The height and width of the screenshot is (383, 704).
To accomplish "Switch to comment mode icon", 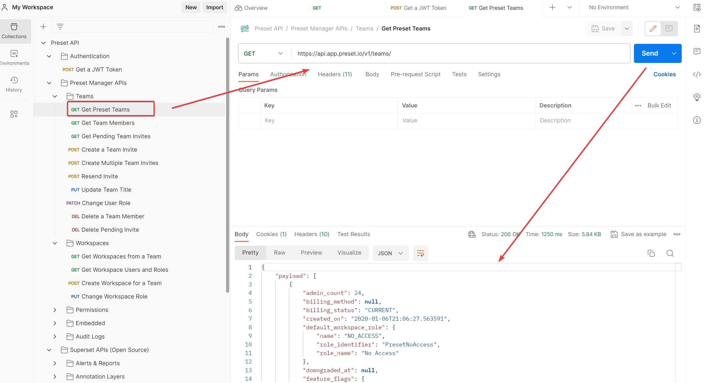I will 669,29.
